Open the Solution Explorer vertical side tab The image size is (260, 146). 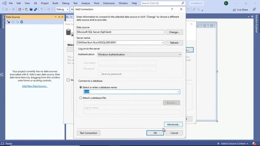(256, 24)
